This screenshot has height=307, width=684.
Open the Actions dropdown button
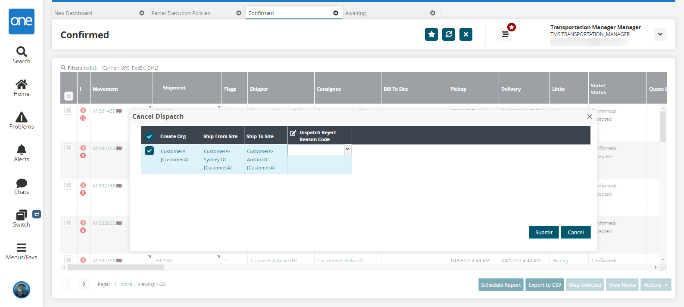click(656, 285)
